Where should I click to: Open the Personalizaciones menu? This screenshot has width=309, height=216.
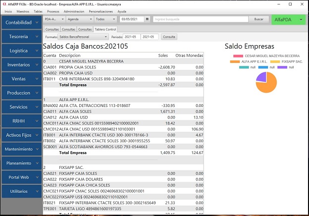[102, 11]
